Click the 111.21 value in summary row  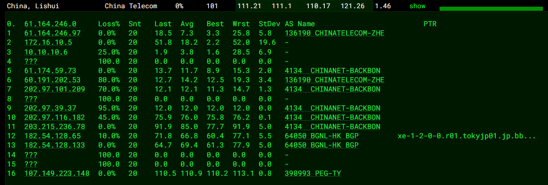coord(249,6)
